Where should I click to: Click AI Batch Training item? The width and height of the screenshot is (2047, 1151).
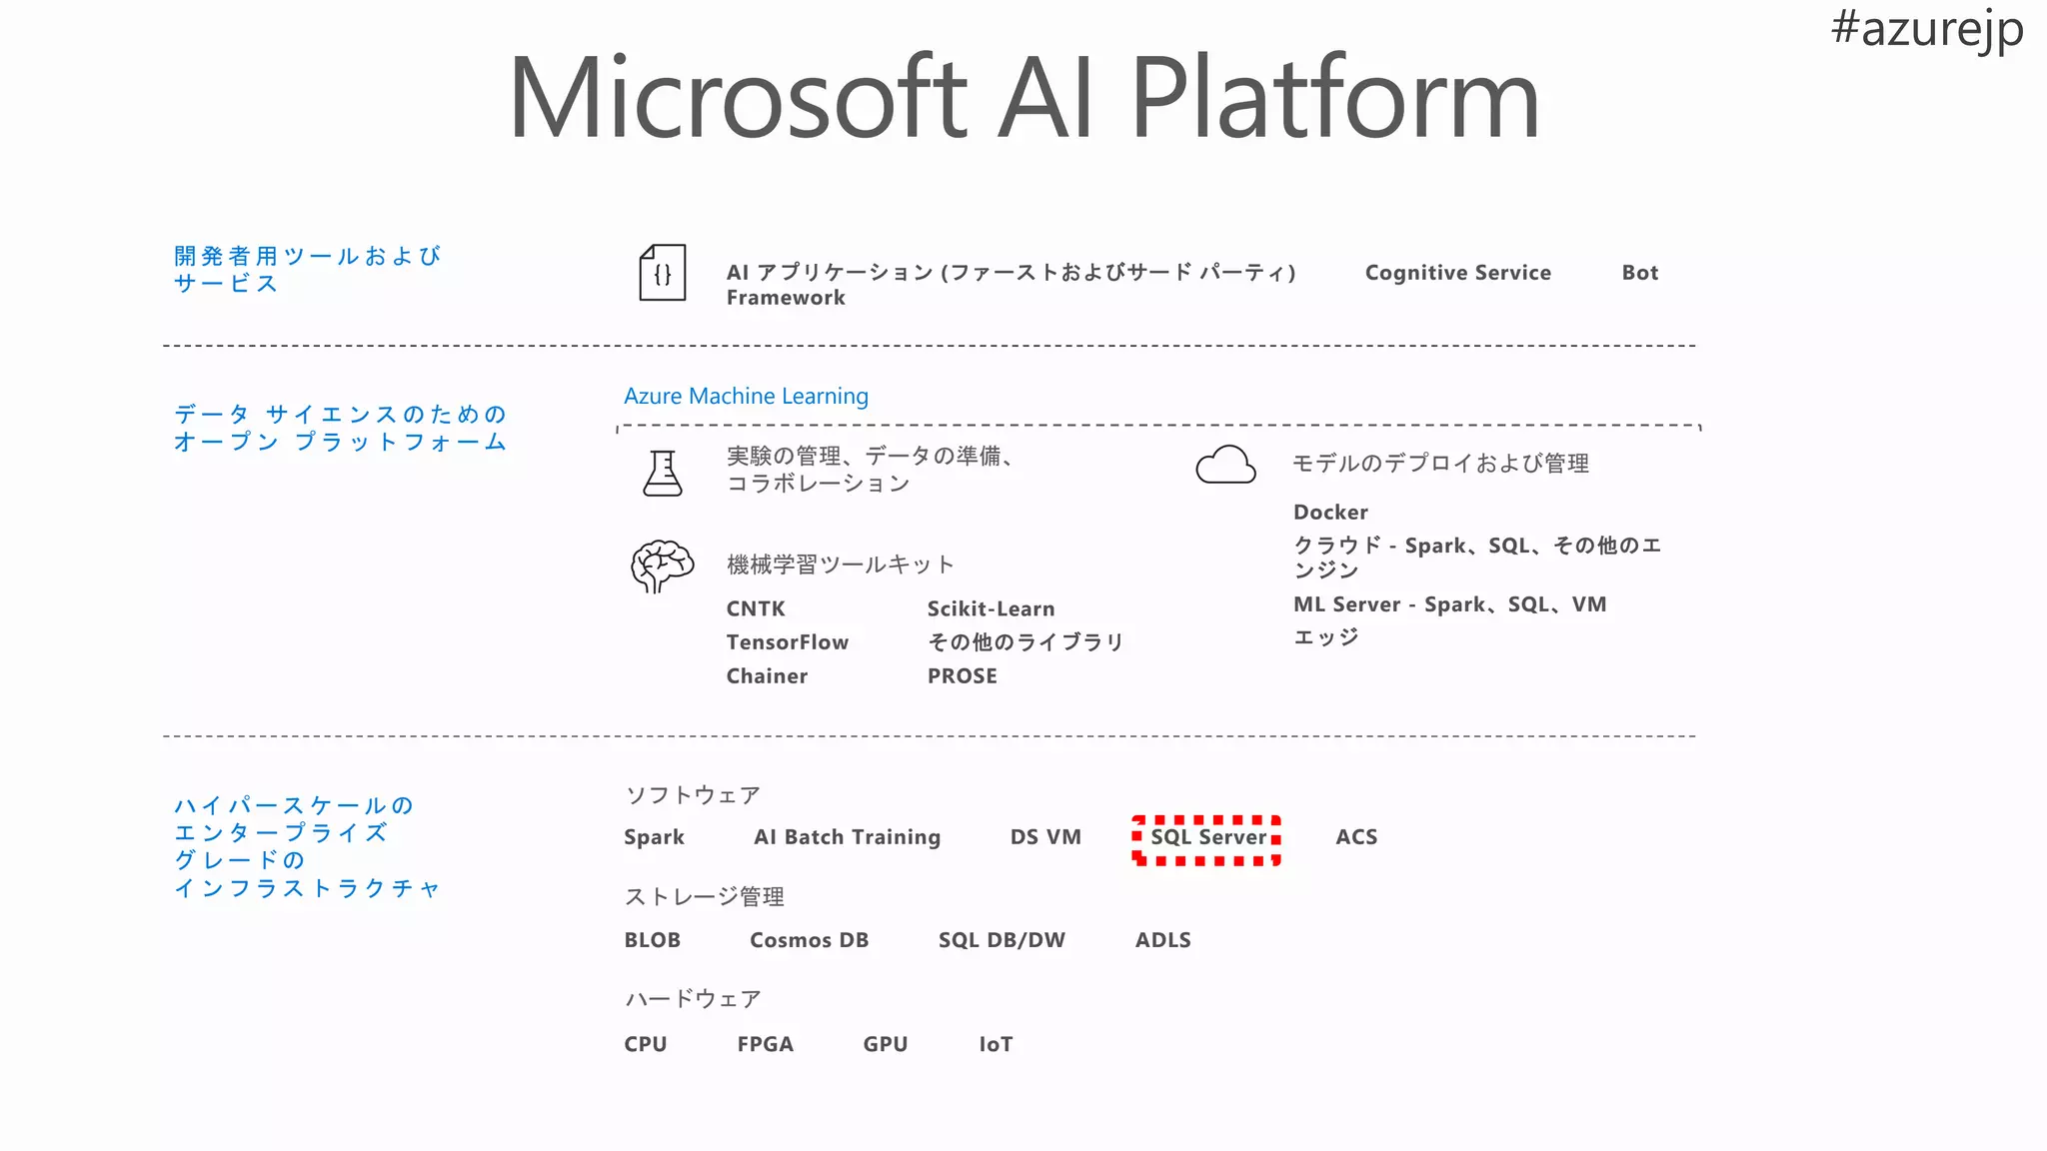(x=847, y=837)
